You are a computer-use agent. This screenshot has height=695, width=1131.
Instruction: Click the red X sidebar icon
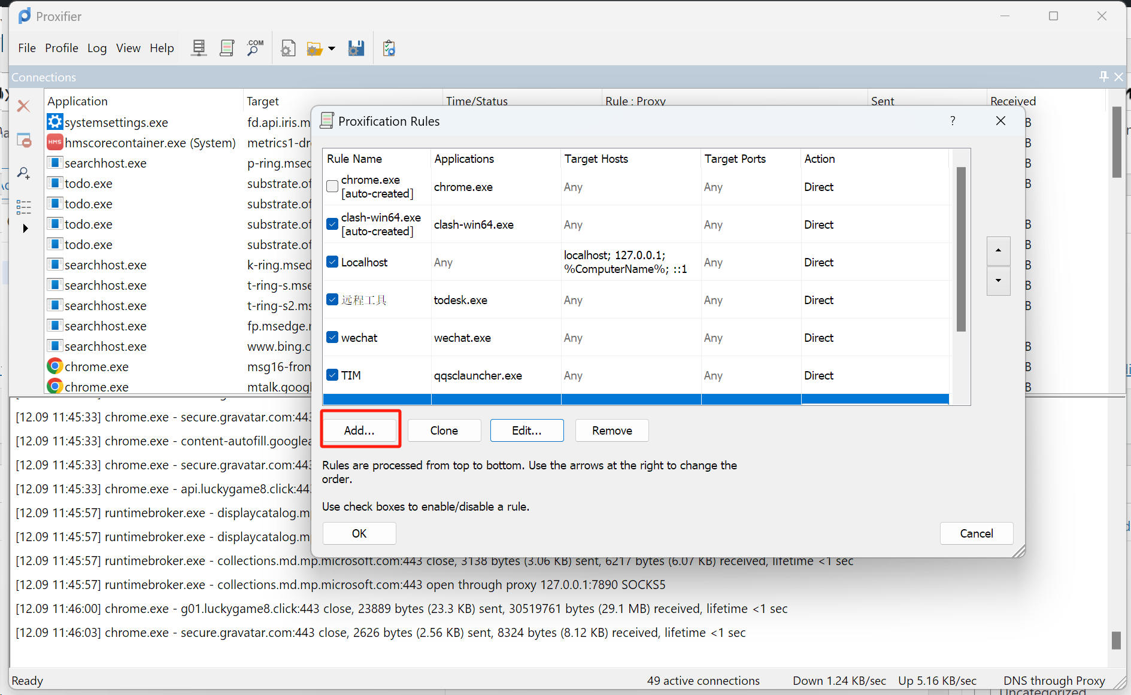point(24,106)
